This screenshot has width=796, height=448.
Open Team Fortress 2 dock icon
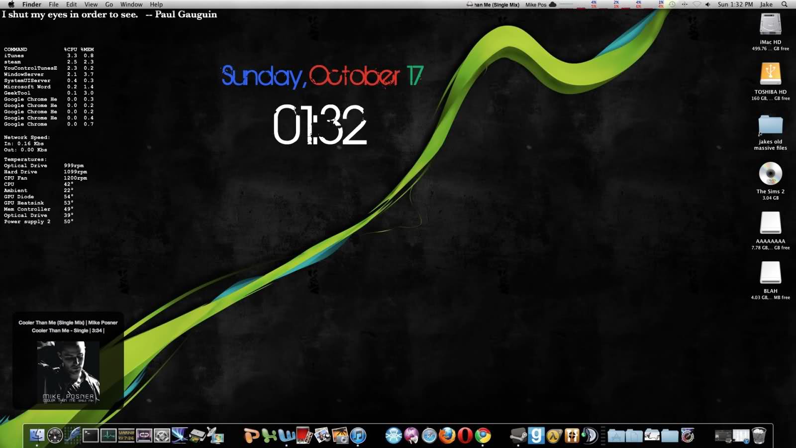(x=572, y=436)
